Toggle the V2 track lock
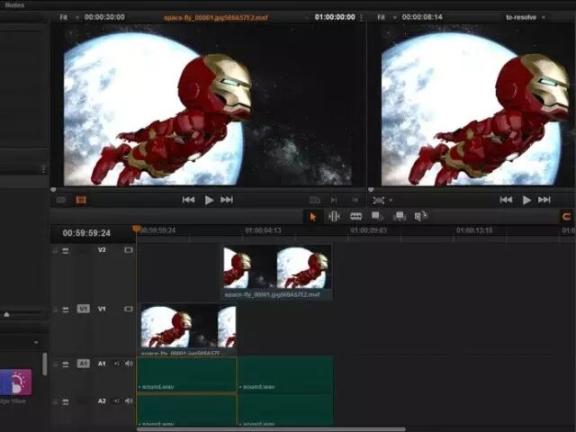 [x=55, y=250]
